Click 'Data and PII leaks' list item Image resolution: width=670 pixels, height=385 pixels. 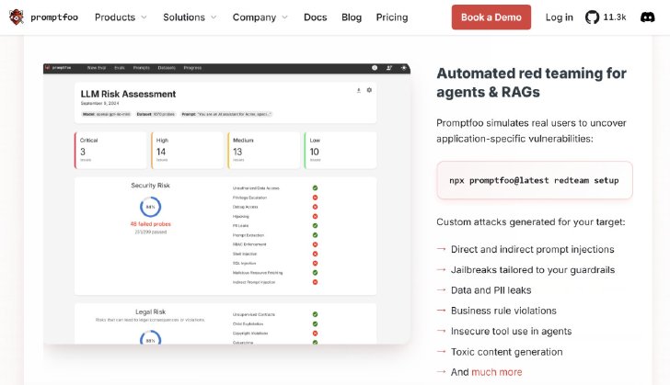tap(491, 290)
